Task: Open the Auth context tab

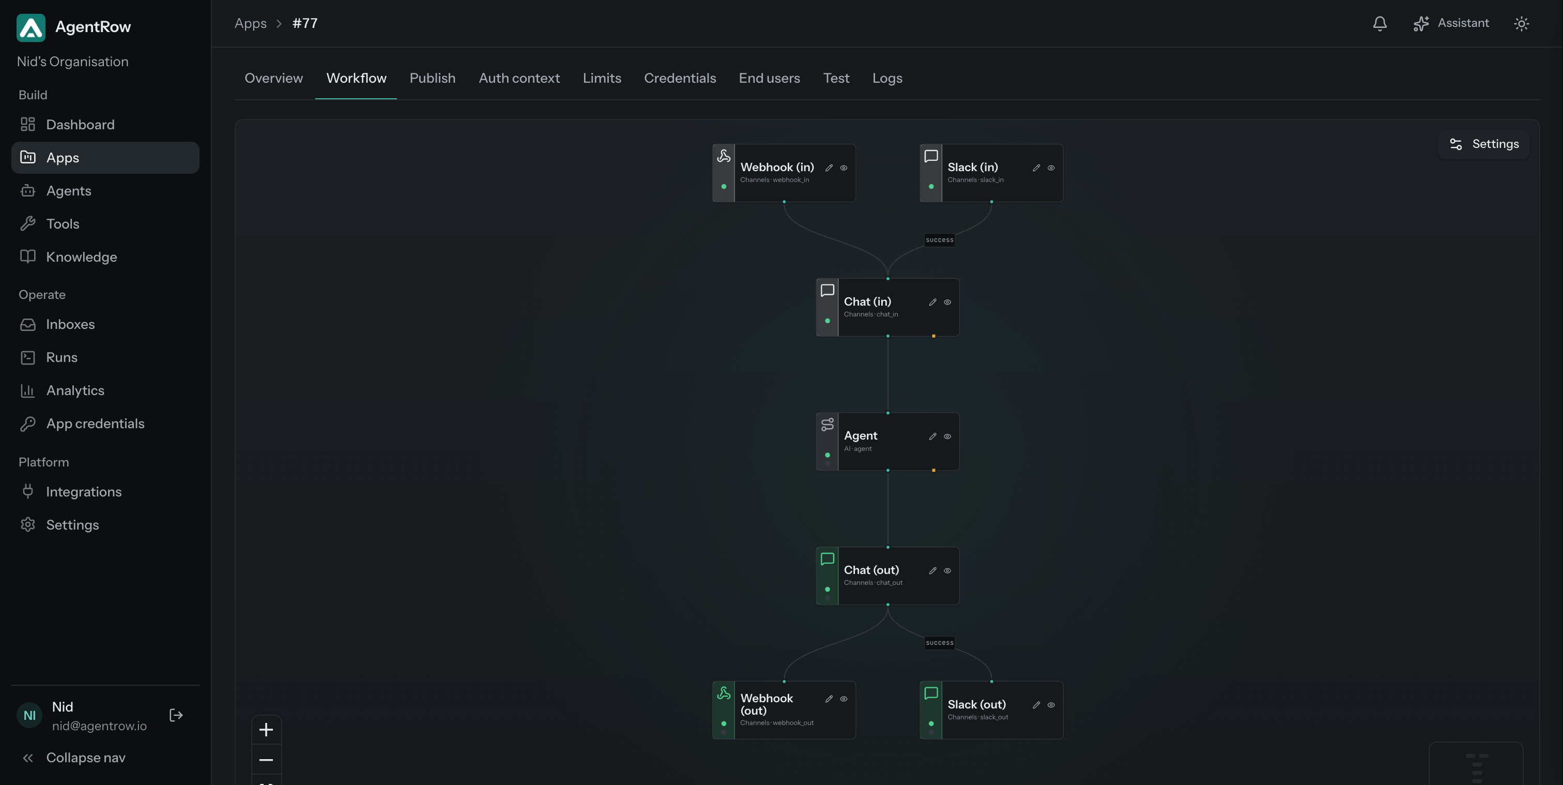Action: click(x=519, y=78)
